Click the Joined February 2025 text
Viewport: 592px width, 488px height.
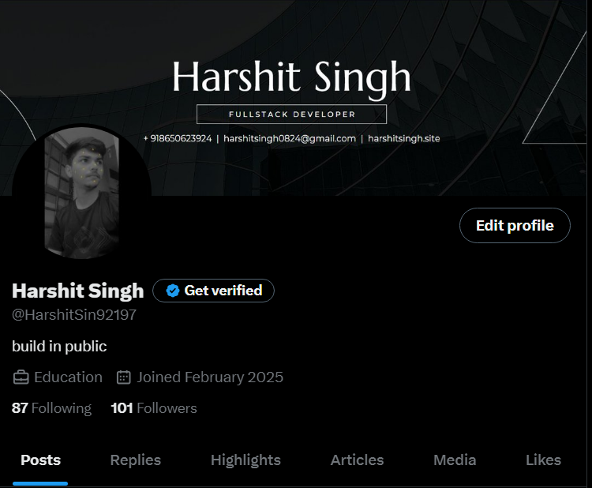pyautogui.click(x=210, y=377)
